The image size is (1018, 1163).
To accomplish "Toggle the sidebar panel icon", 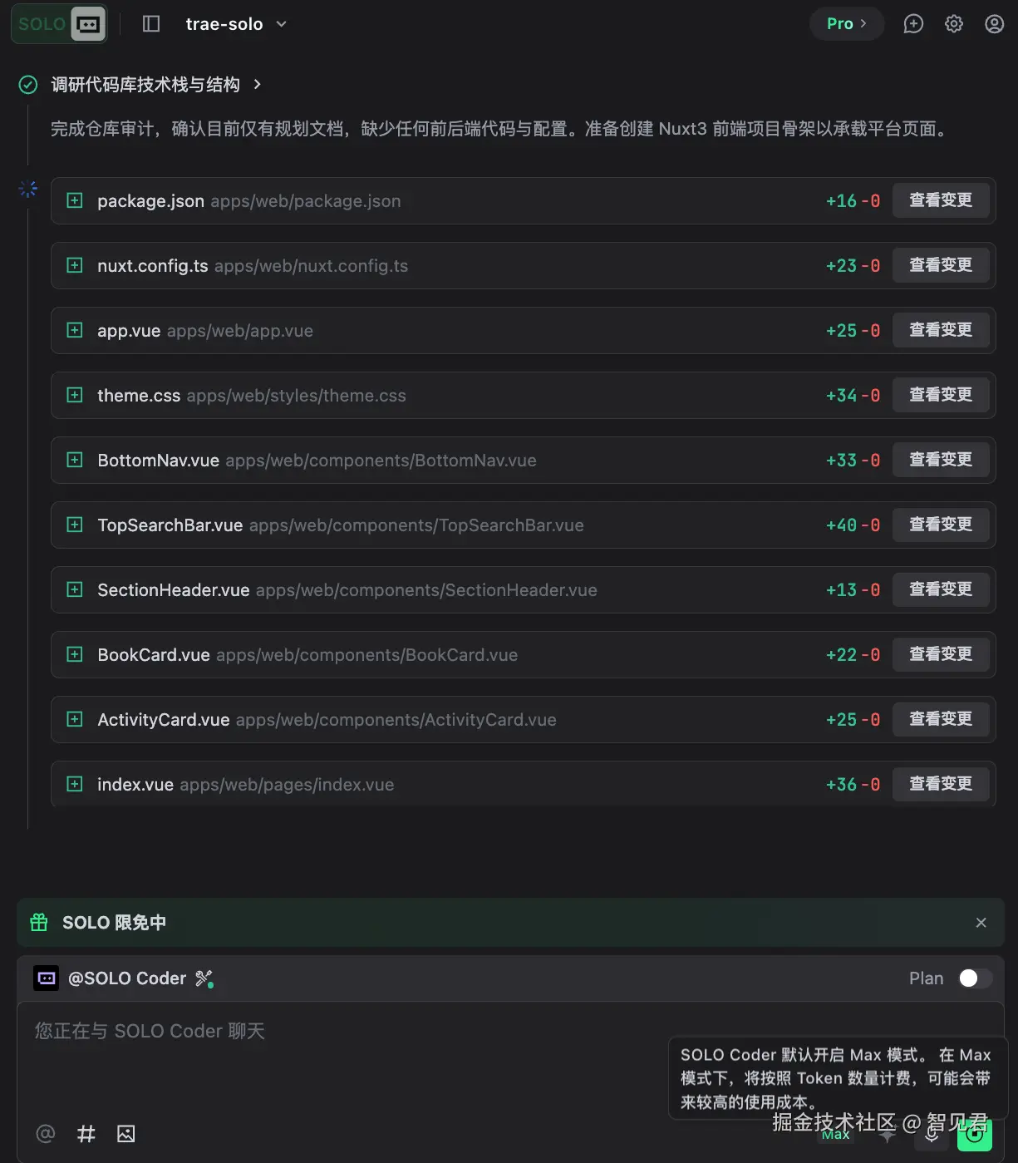I will pyautogui.click(x=151, y=24).
